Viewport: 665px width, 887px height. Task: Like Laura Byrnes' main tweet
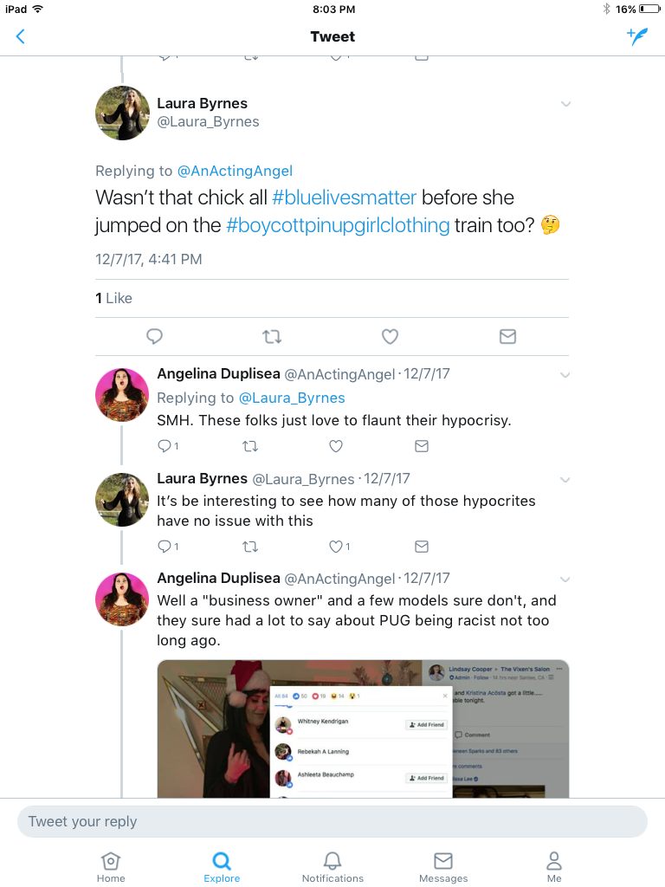pos(390,337)
